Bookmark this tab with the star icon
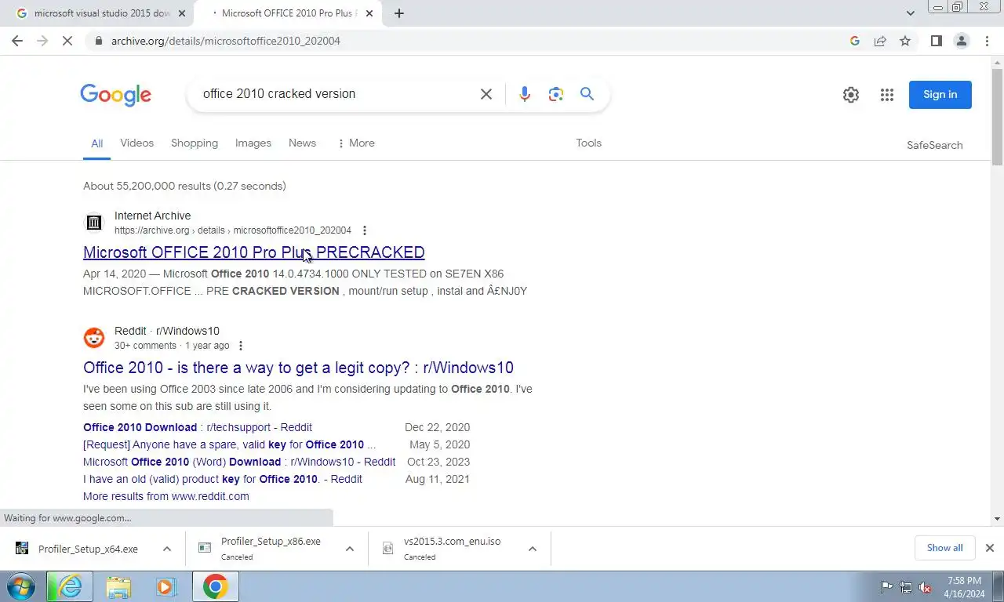Viewport: 1004px width, 602px height. click(905, 41)
